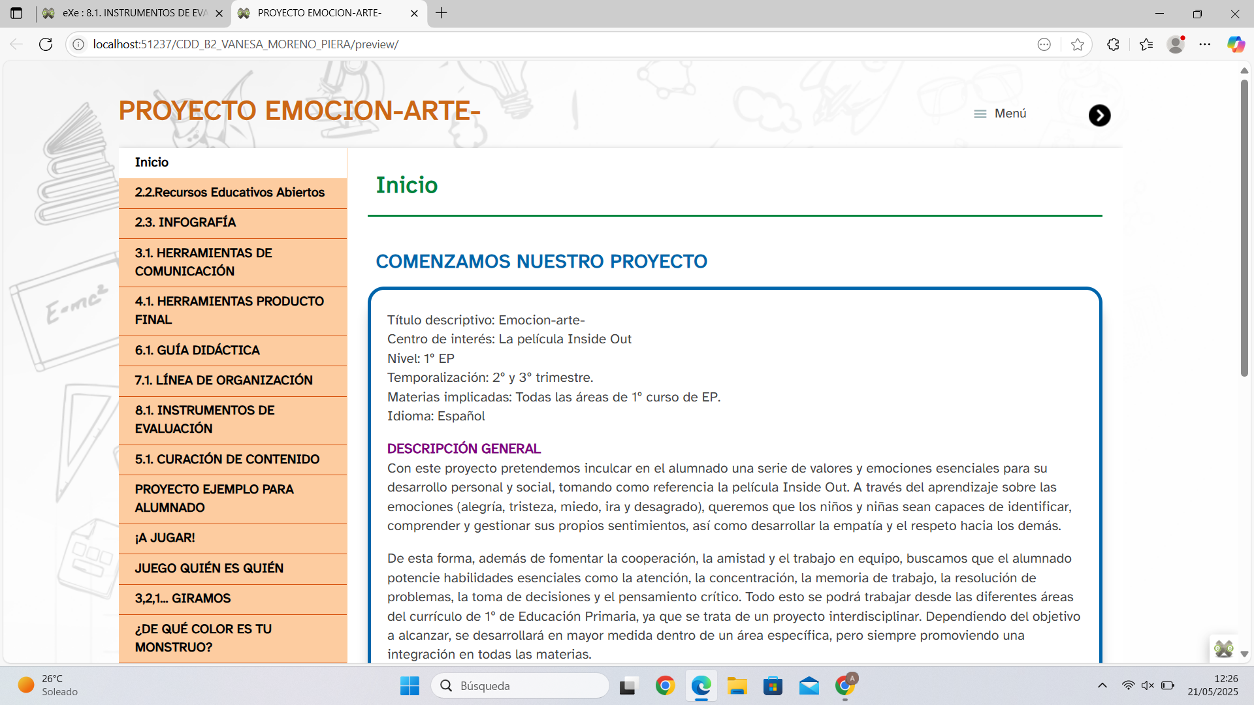
Task: Click the battery tray icon
Action: click(x=1168, y=685)
